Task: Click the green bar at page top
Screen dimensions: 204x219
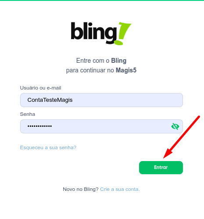Action: pyautogui.click(x=102, y=0)
